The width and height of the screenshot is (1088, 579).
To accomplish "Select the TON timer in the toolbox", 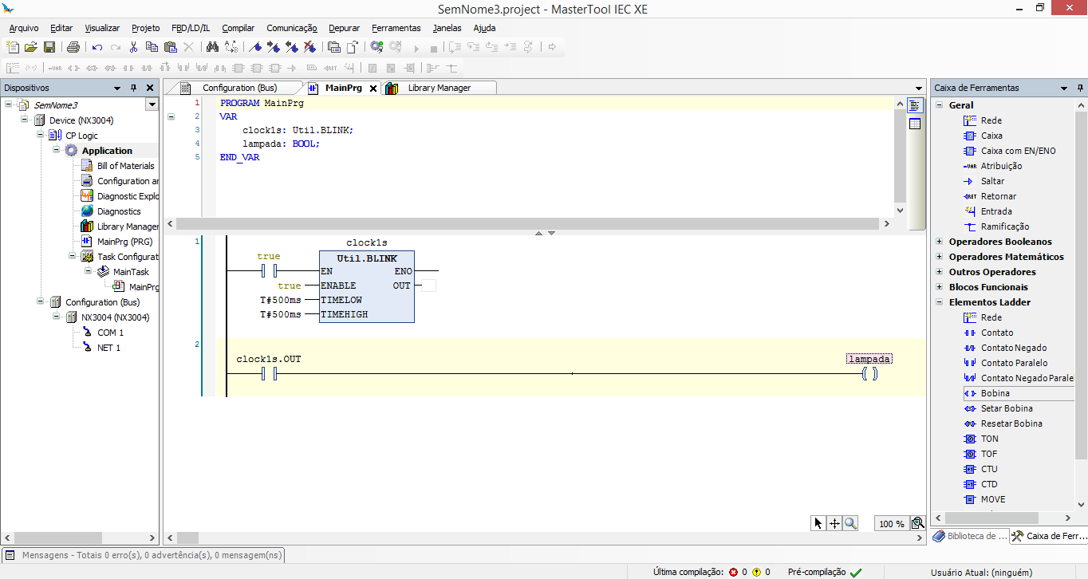I will point(989,439).
